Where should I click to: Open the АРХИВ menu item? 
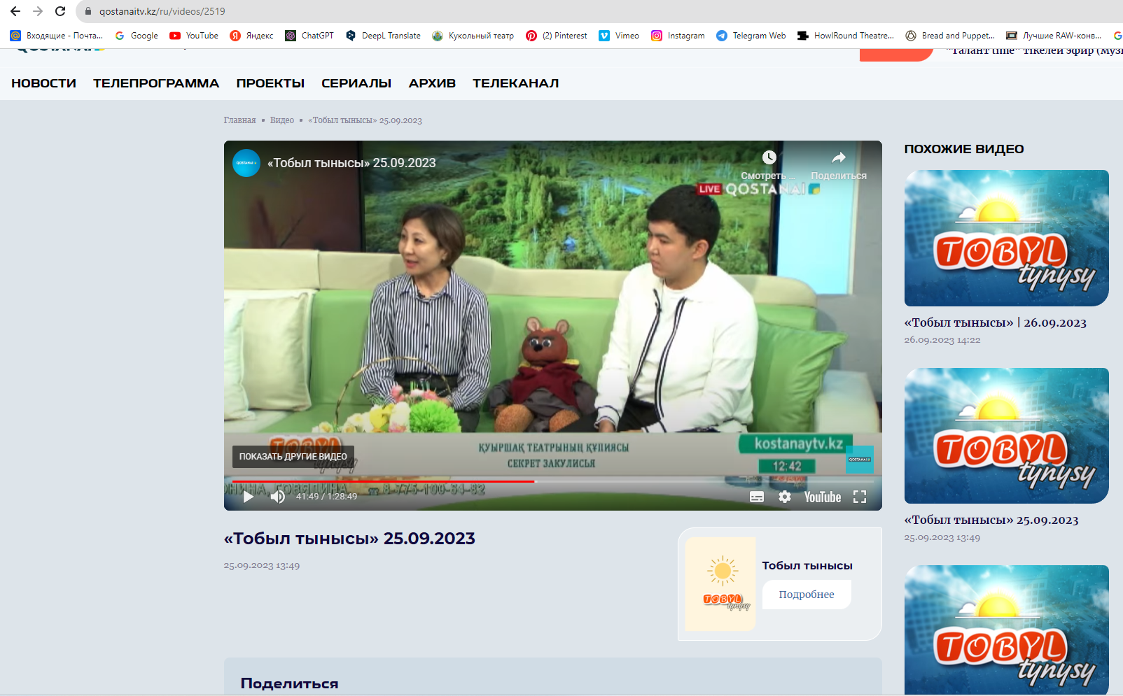432,83
